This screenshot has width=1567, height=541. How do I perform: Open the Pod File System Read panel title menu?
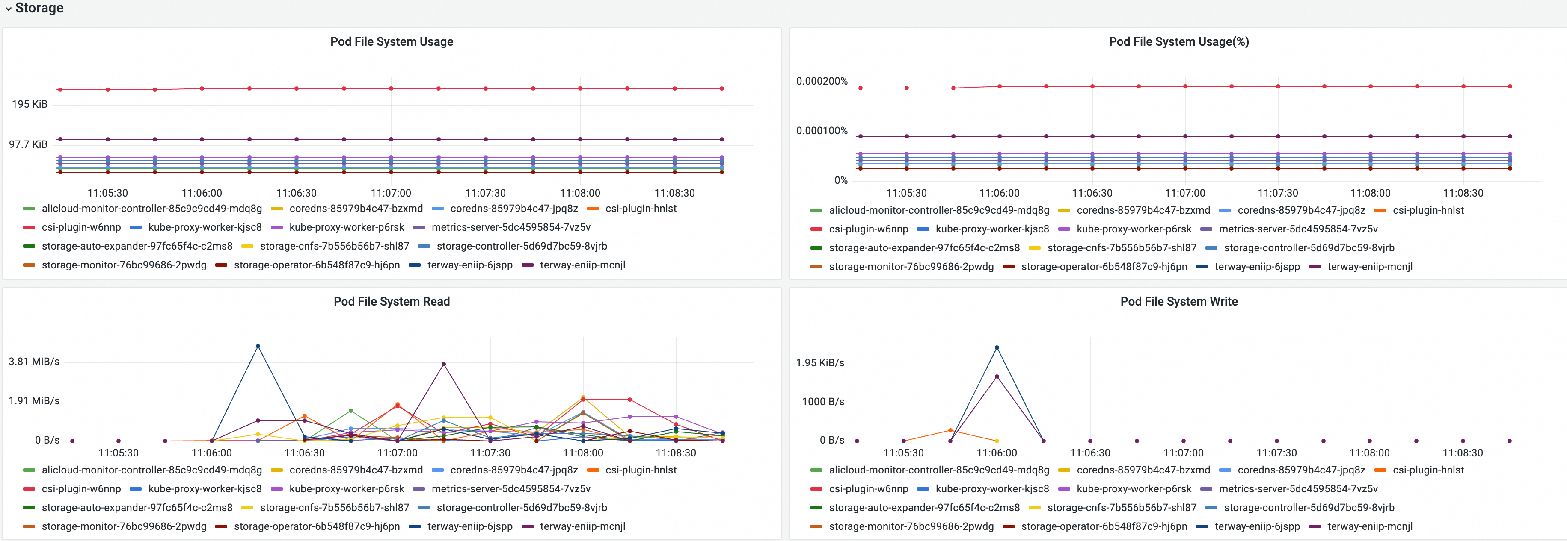[x=391, y=301]
